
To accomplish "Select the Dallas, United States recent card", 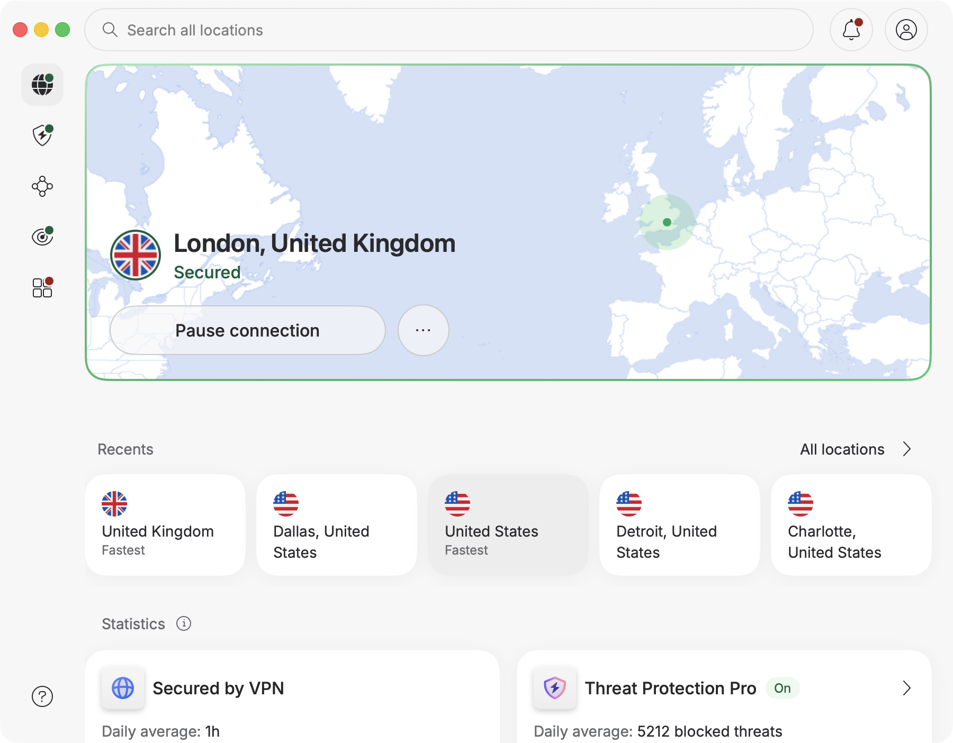I will 337,524.
